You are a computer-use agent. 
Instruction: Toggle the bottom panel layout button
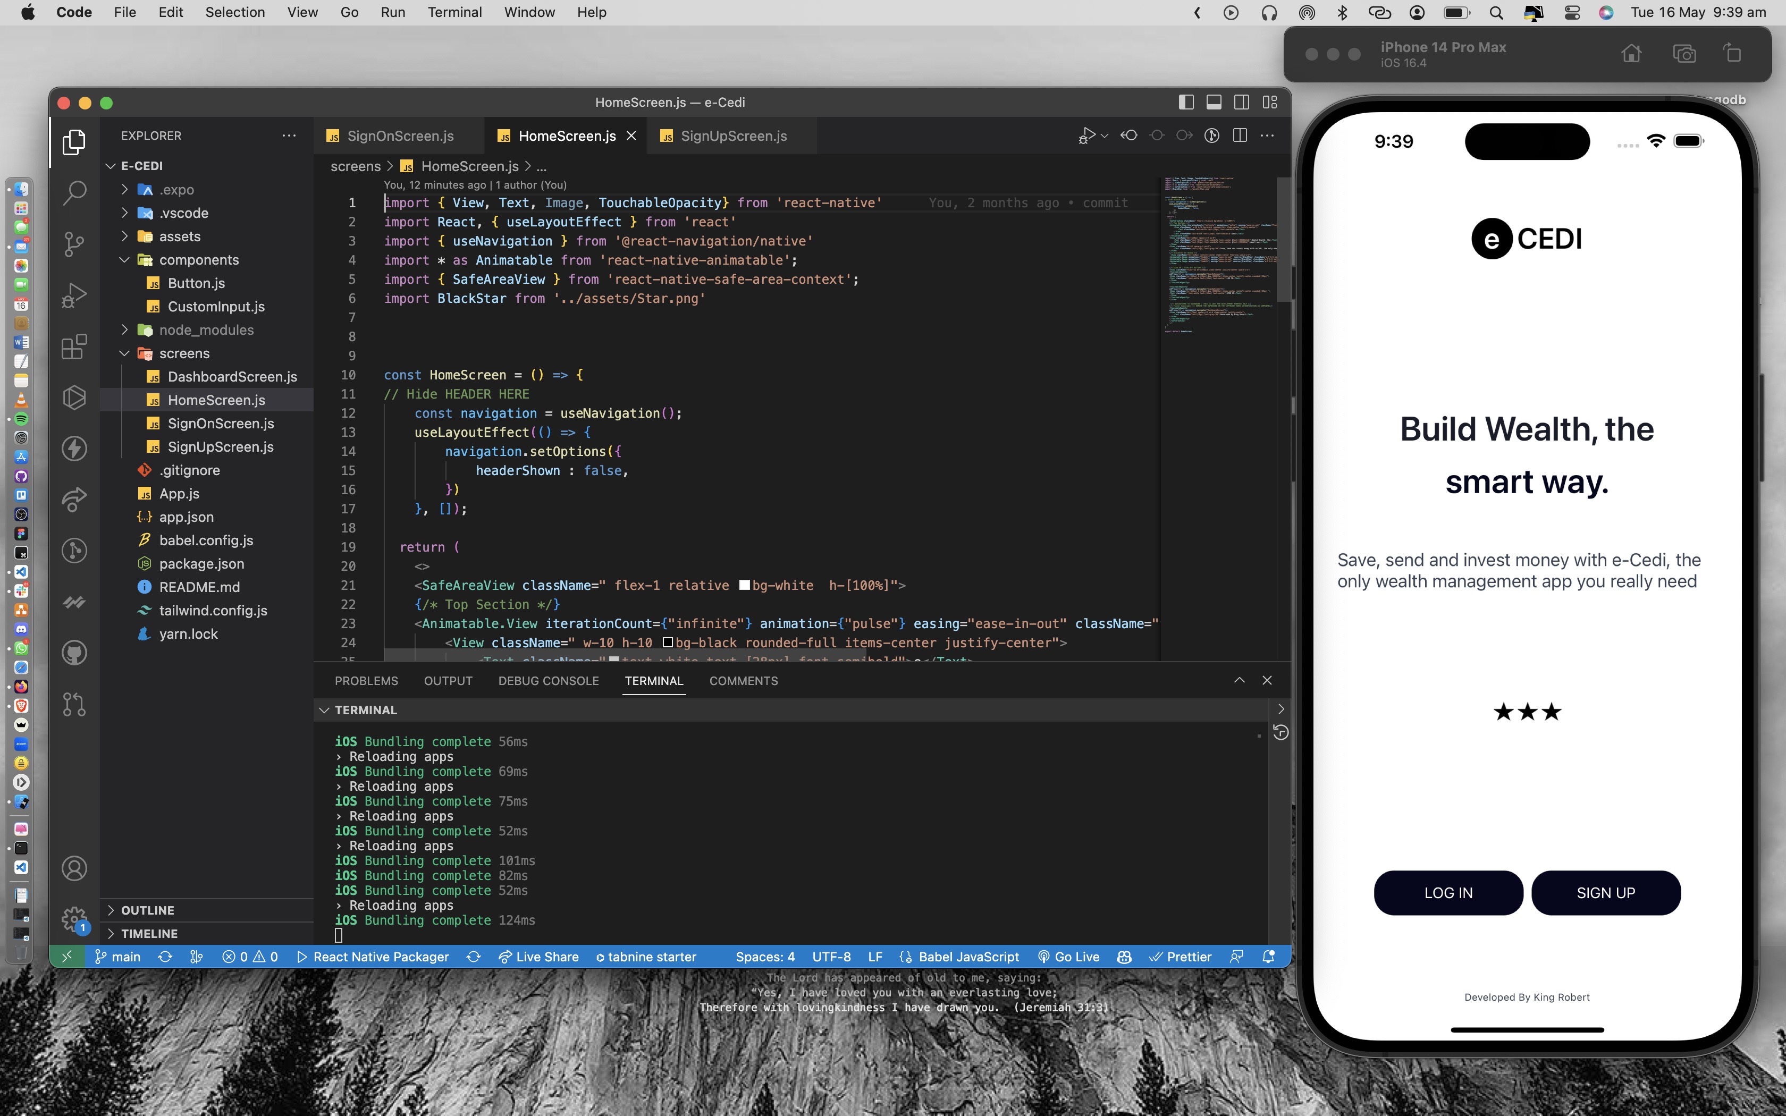click(1214, 103)
